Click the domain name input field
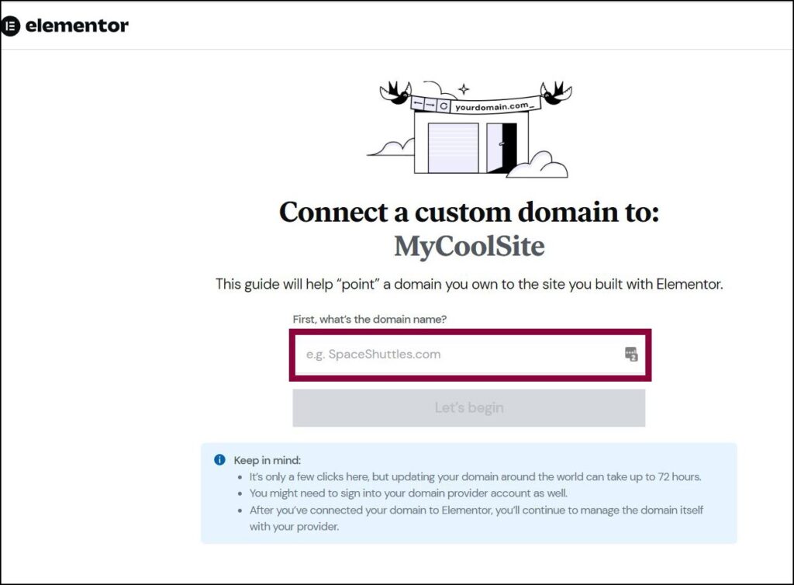794x585 pixels. (468, 355)
